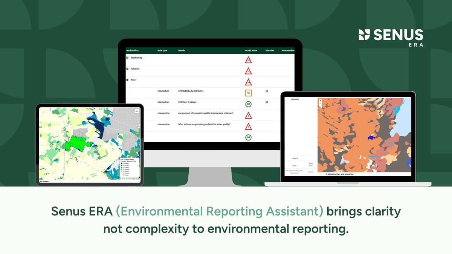Click Pollution health value triangle 14
Image resolution: width=452 pixels, height=254 pixels.
coord(248,71)
